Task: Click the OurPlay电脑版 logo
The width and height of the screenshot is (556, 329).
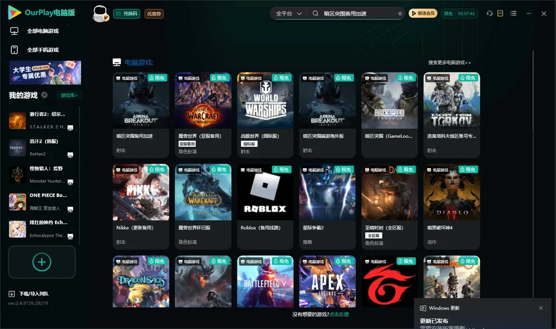Action: click(x=42, y=13)
